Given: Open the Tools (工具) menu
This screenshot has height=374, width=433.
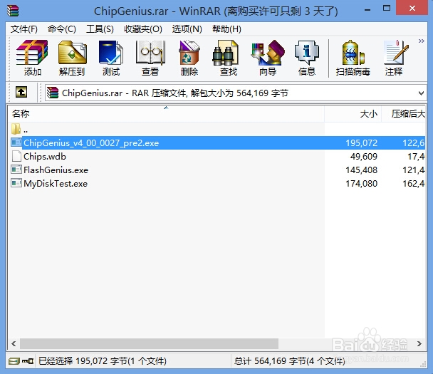Looking at the screenshot, I should click(100, 28).
